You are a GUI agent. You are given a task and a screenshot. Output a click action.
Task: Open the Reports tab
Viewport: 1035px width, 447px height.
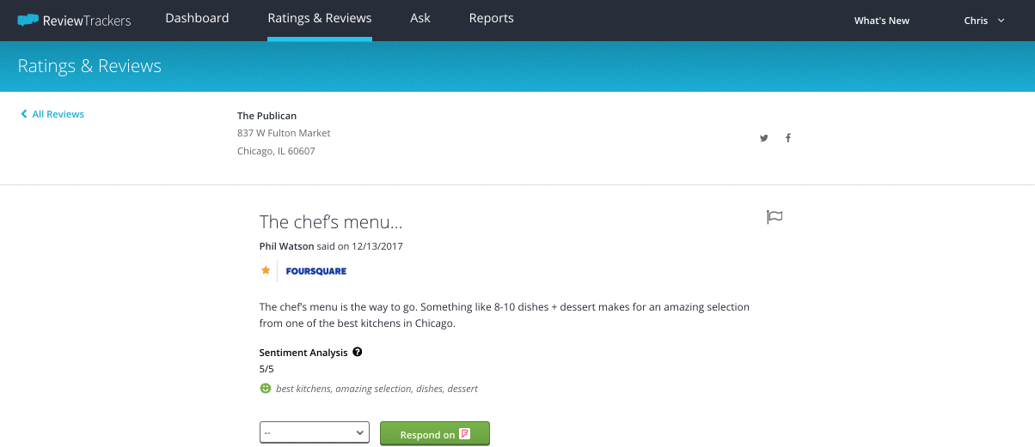coord(492,18)
